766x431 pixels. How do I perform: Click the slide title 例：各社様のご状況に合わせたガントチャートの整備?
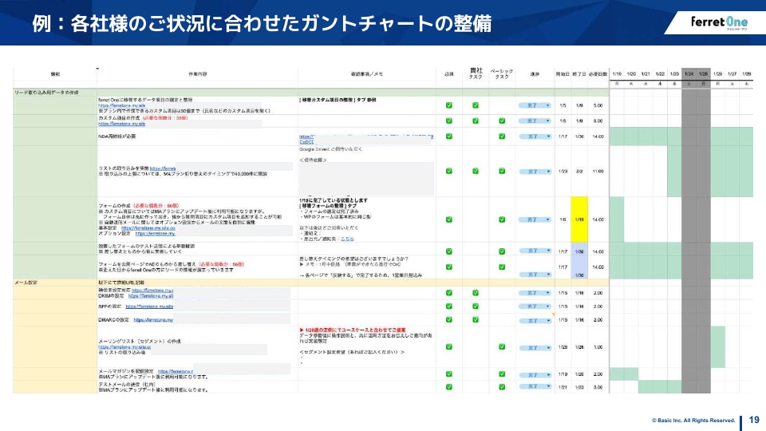click(x=262, y=23)
